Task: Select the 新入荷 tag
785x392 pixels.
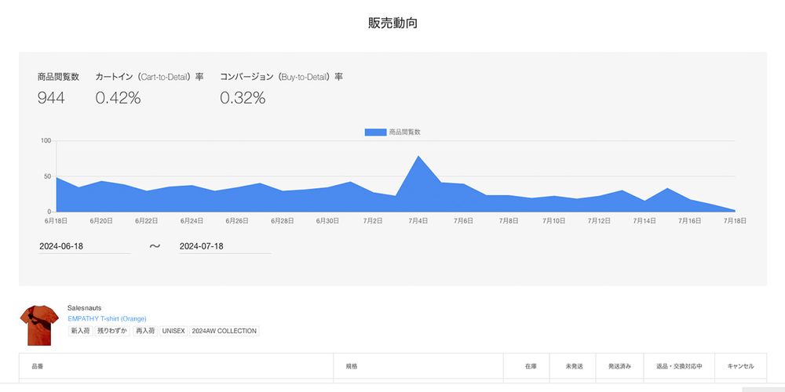Action: [x=80, y=332]
